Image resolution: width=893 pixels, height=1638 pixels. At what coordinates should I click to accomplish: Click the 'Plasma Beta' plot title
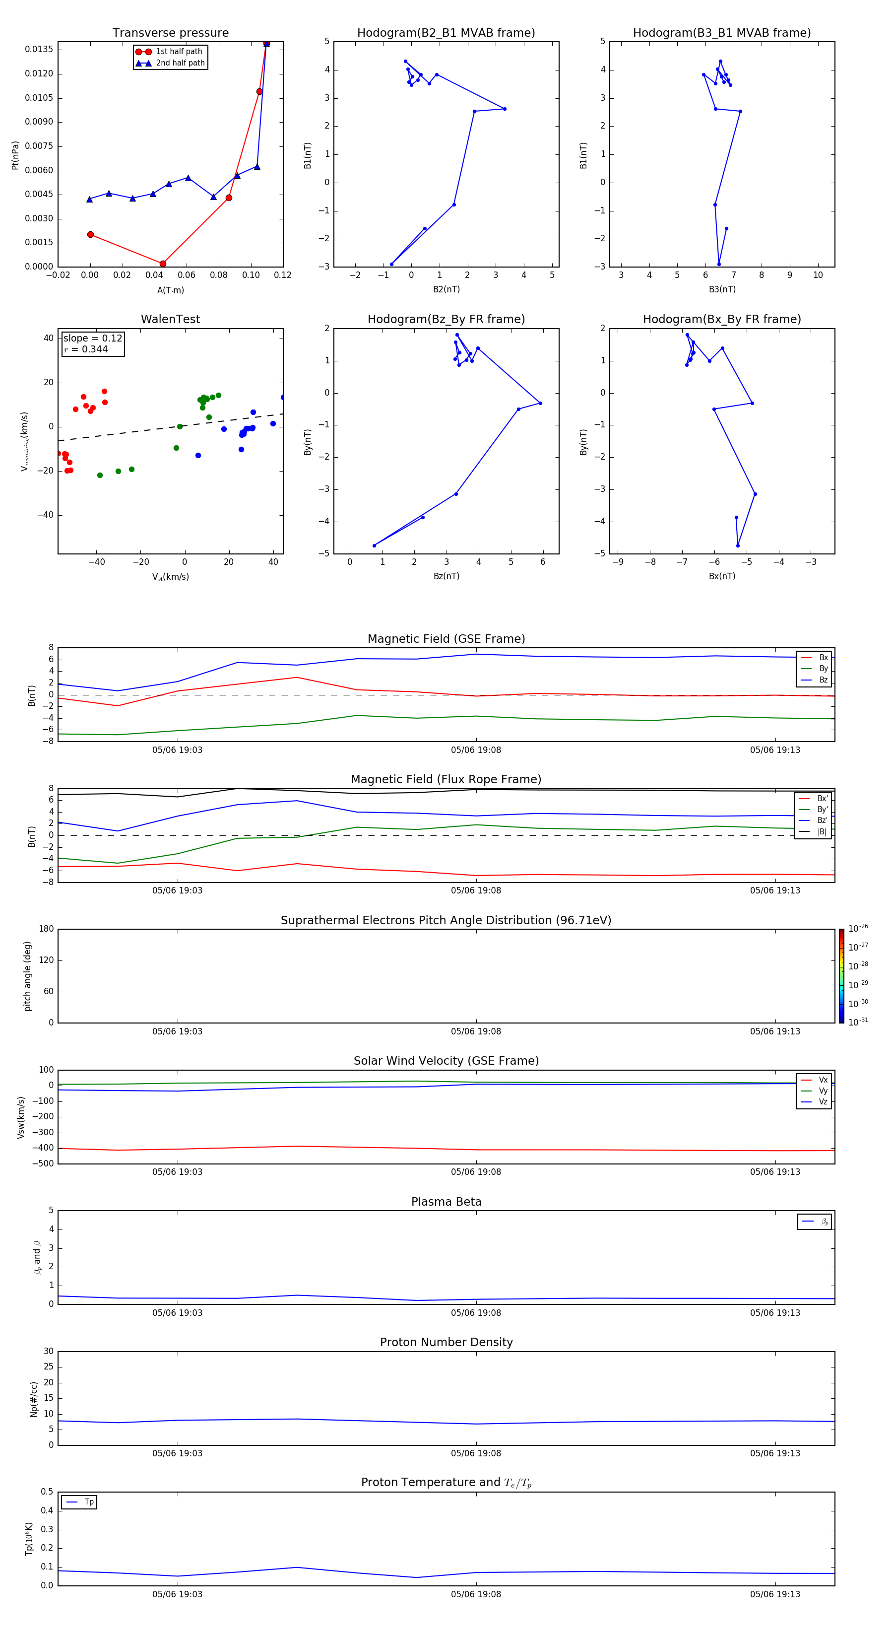(x=446, y=1202)
